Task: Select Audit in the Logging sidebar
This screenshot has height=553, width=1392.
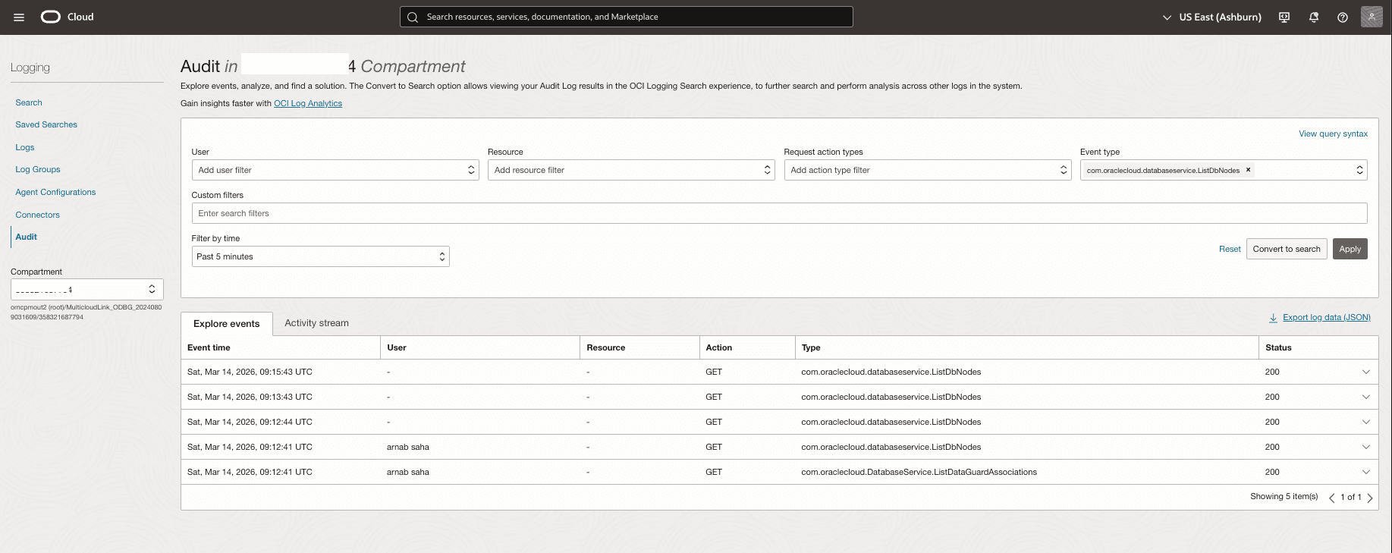Action: click(27, 237)
